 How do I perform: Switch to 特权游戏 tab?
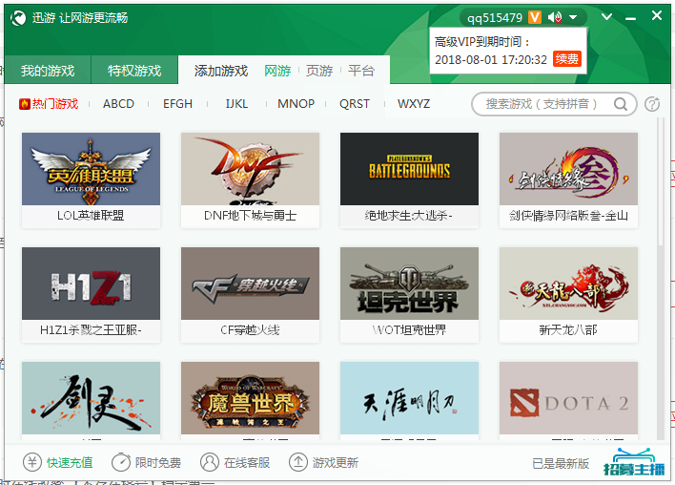pyautogui.click(x=134, y=71)
